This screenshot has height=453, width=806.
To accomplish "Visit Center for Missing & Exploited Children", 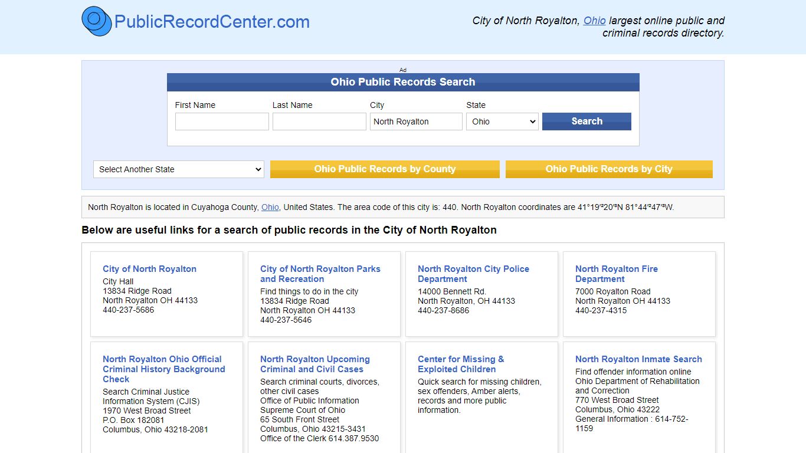I will click(x=461, y=364).
